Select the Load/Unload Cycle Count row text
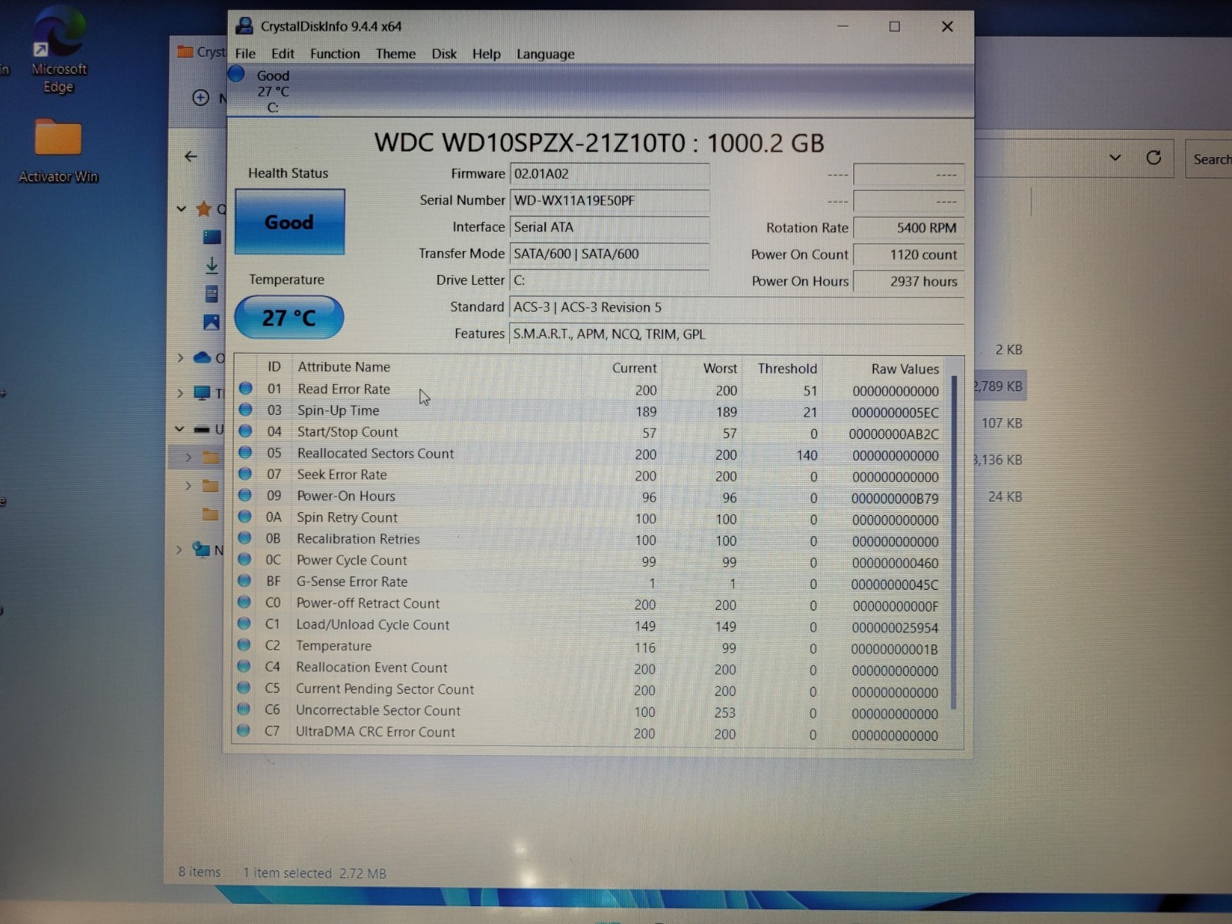The height and width of the screenshot is (924, 1232). pos(373,624)
